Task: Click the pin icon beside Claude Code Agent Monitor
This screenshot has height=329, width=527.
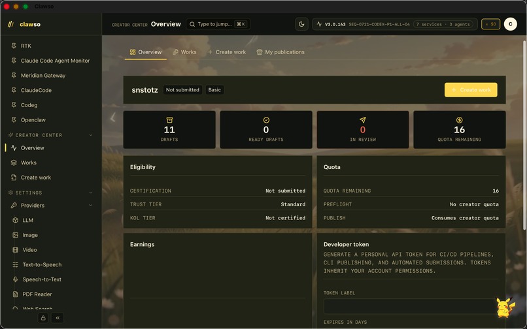Action: pos(14,61)
